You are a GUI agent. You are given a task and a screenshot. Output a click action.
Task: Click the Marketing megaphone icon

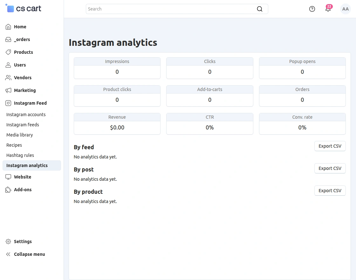8,90
